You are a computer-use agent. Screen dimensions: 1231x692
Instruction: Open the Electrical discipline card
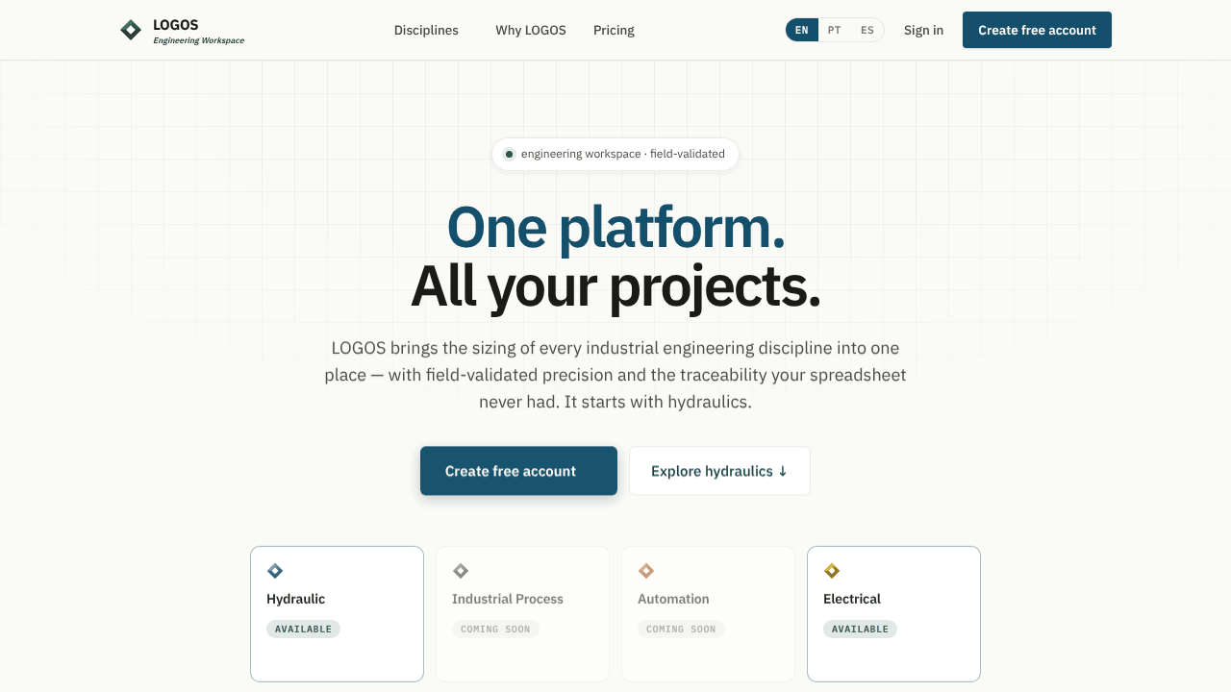[893, 614]
